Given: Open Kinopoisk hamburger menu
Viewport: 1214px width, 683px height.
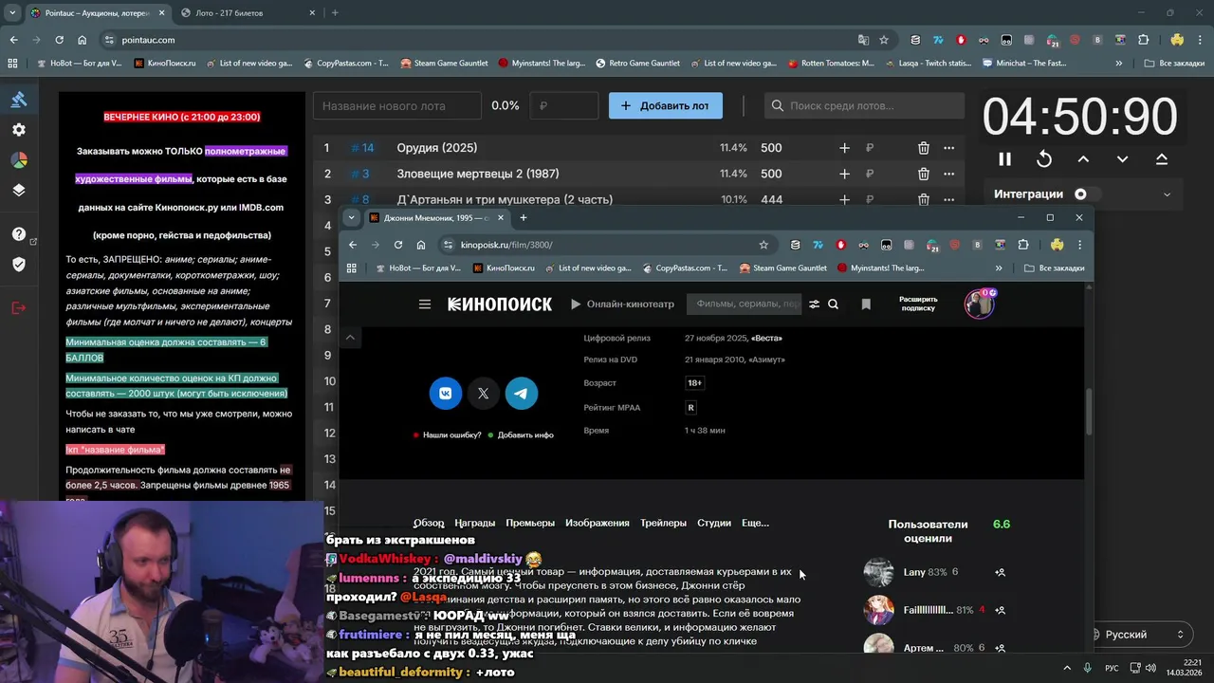Looking at the screenshot, I should click(425, 305).
